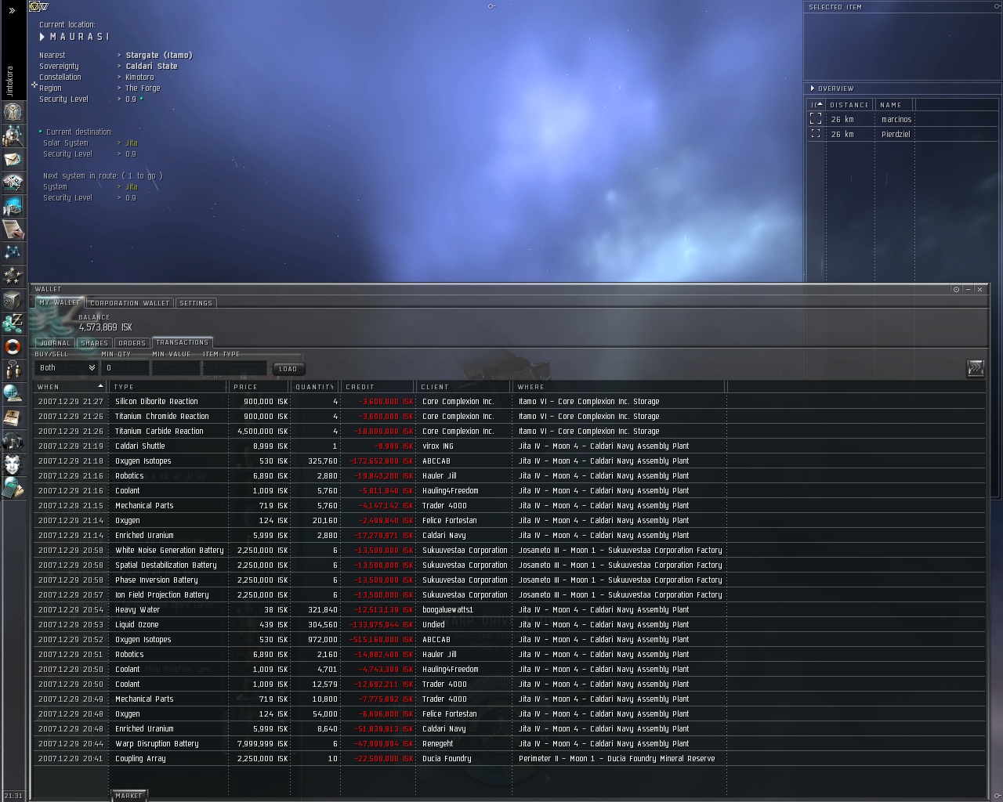Image resolution: width=1003 pixels, height=802 pixels.
Task: Select the Transactions tab
Action: [x=182, y=342]
